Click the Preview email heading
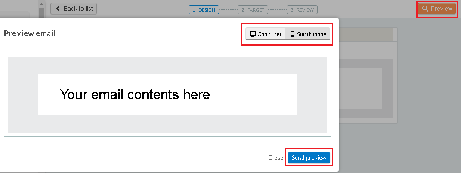This screenshot has width=461, height=173. tap(30, 33)
